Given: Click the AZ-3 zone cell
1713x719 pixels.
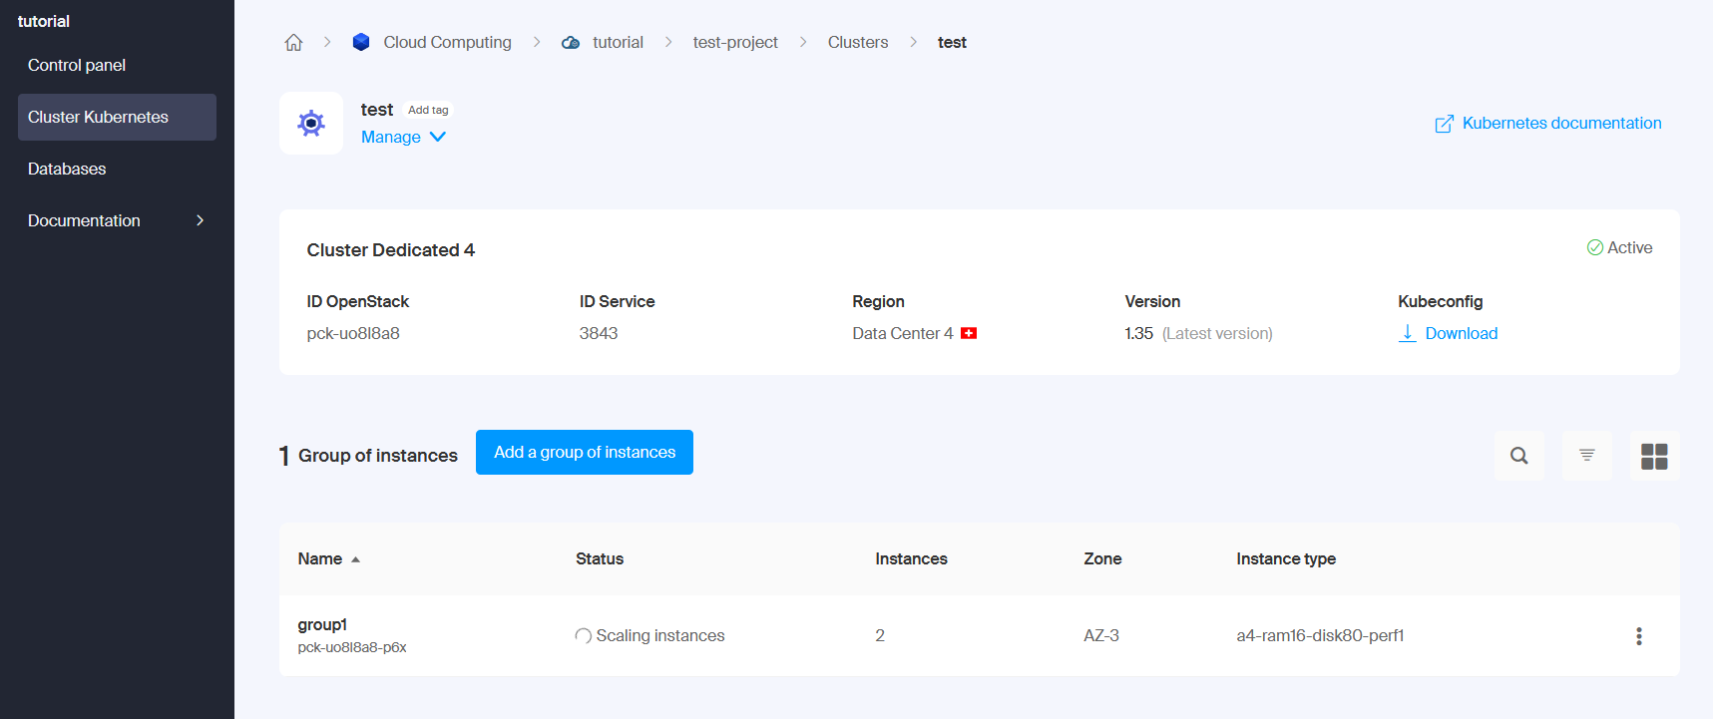Looking at the screenshot, I should [1101, 635].
